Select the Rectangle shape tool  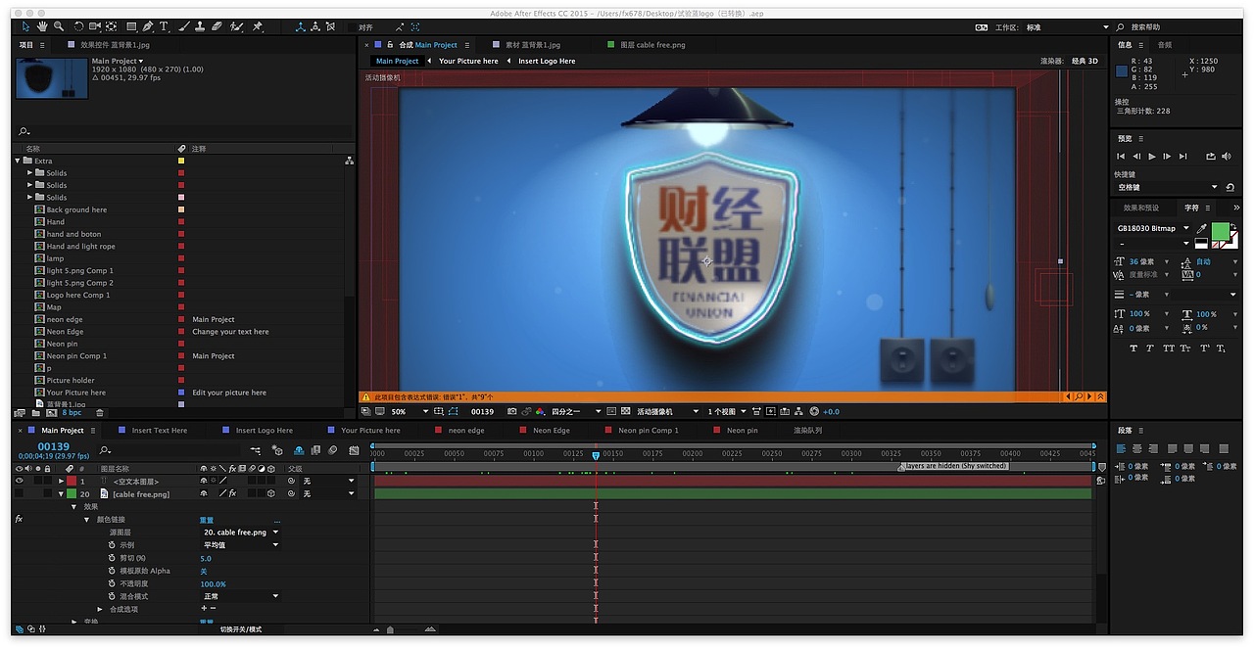click(129, 26)
